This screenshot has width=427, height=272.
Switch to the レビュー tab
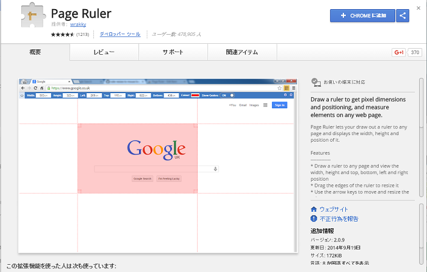tap(104, 52)
